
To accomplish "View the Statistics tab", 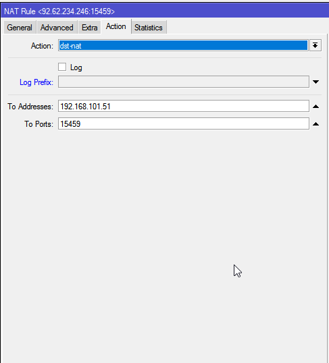I will pos(149,28).
